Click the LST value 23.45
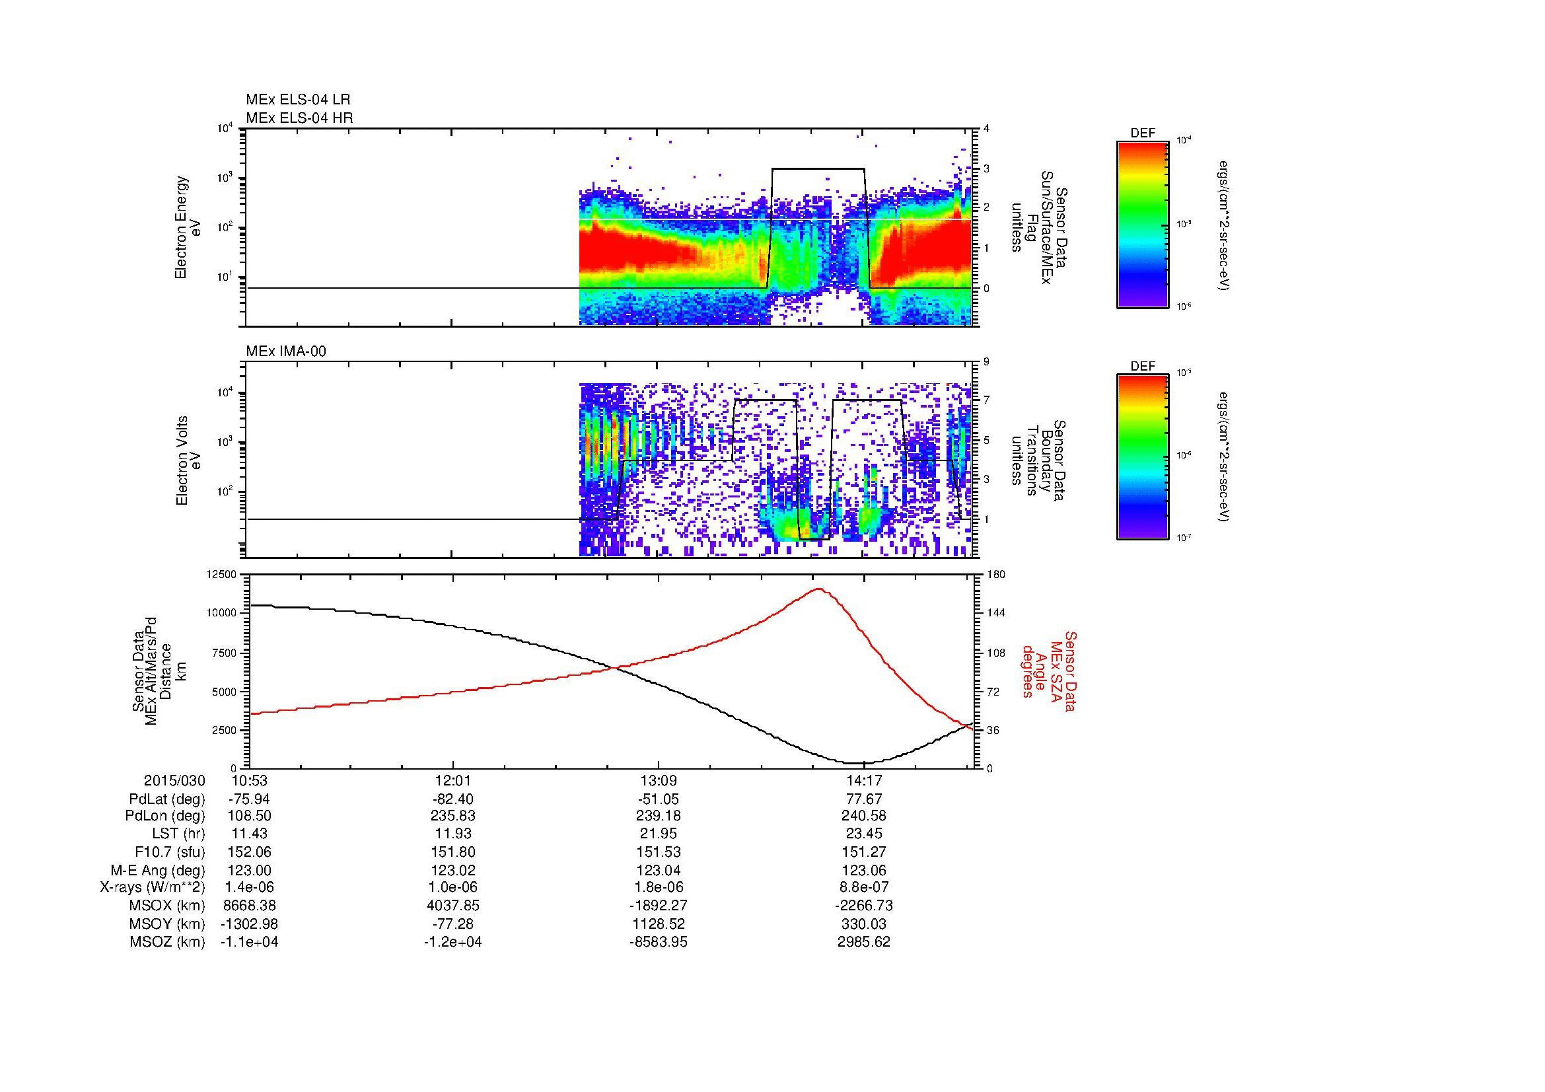Viewport: 1545px width, 1092px height. coord(864,834)
